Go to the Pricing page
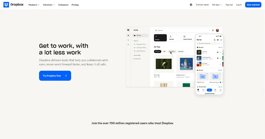Image resolution: width=265 pixels, height=139 pixels. (75, 5)
